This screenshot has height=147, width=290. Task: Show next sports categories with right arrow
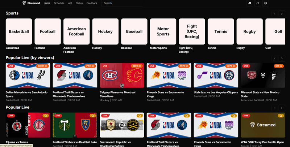tap(282, 14)
